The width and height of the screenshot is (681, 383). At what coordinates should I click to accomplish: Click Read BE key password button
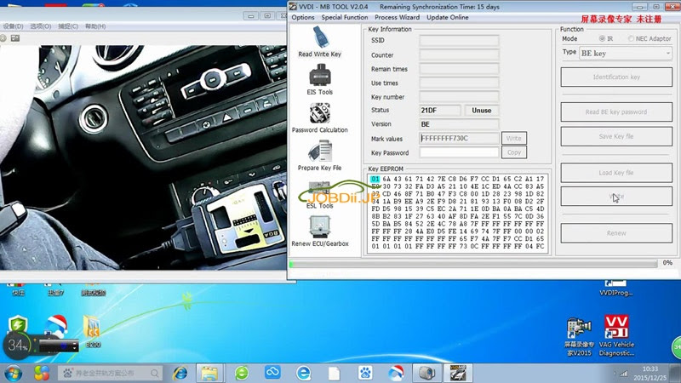616,112
